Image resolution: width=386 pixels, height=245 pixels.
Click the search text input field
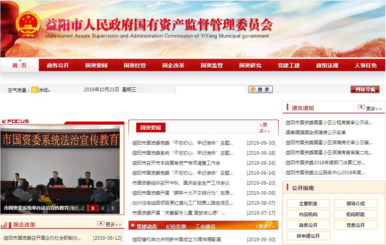click(211, 89)
